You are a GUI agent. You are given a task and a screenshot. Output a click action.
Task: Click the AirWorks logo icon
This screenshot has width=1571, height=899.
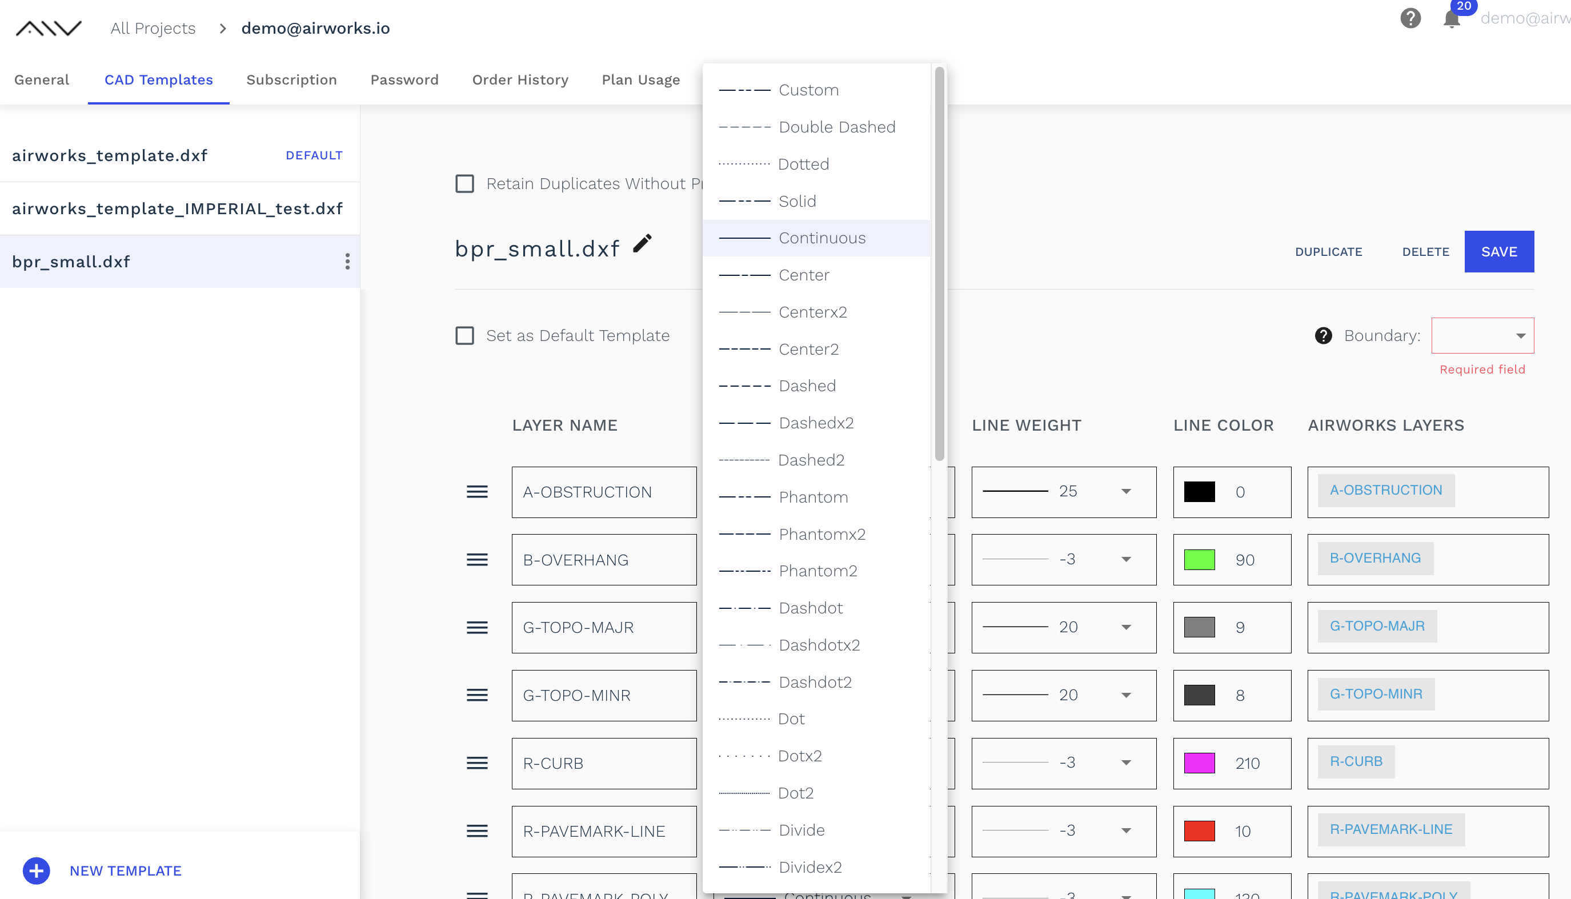(48, 29)
